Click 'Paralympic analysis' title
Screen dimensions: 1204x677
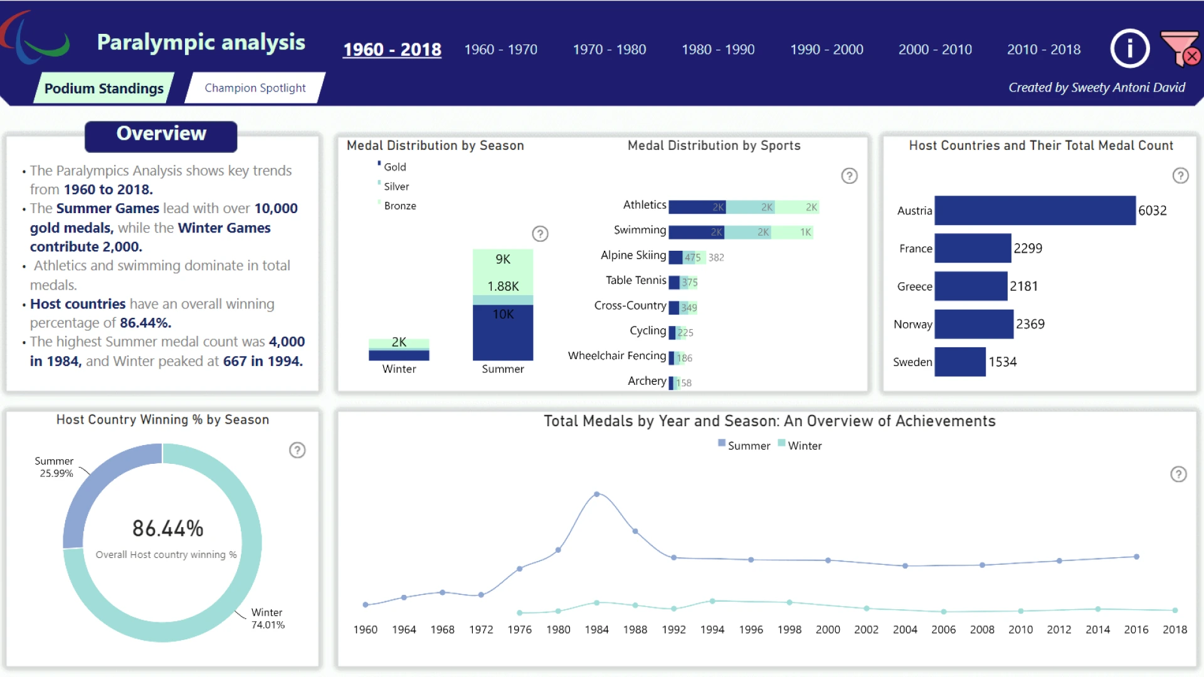(201, 42)
